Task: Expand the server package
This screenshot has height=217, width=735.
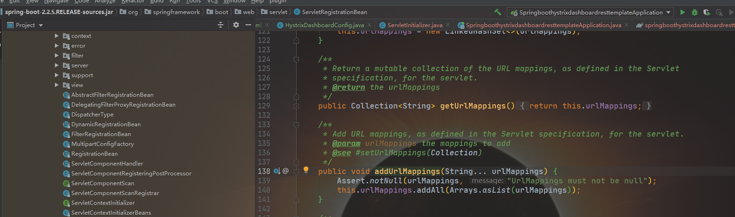Action: [x=57, y=65]
